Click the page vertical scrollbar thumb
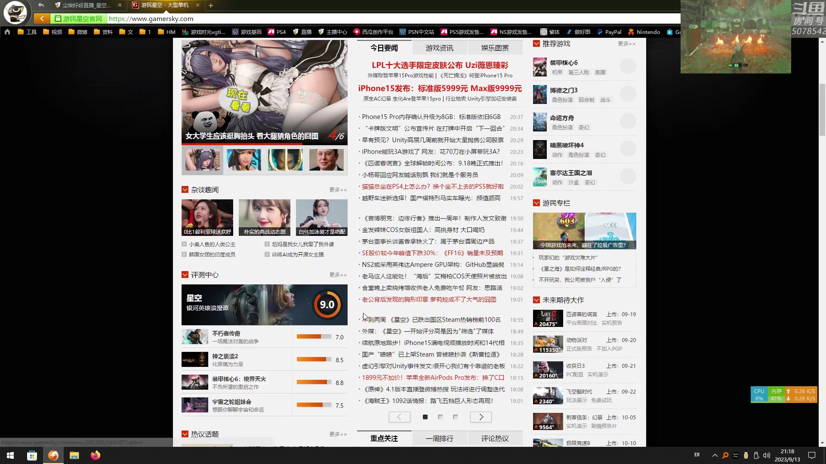 coord(822,110)
